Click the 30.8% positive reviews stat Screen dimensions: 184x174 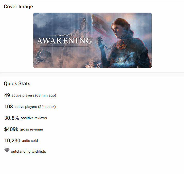25,118
